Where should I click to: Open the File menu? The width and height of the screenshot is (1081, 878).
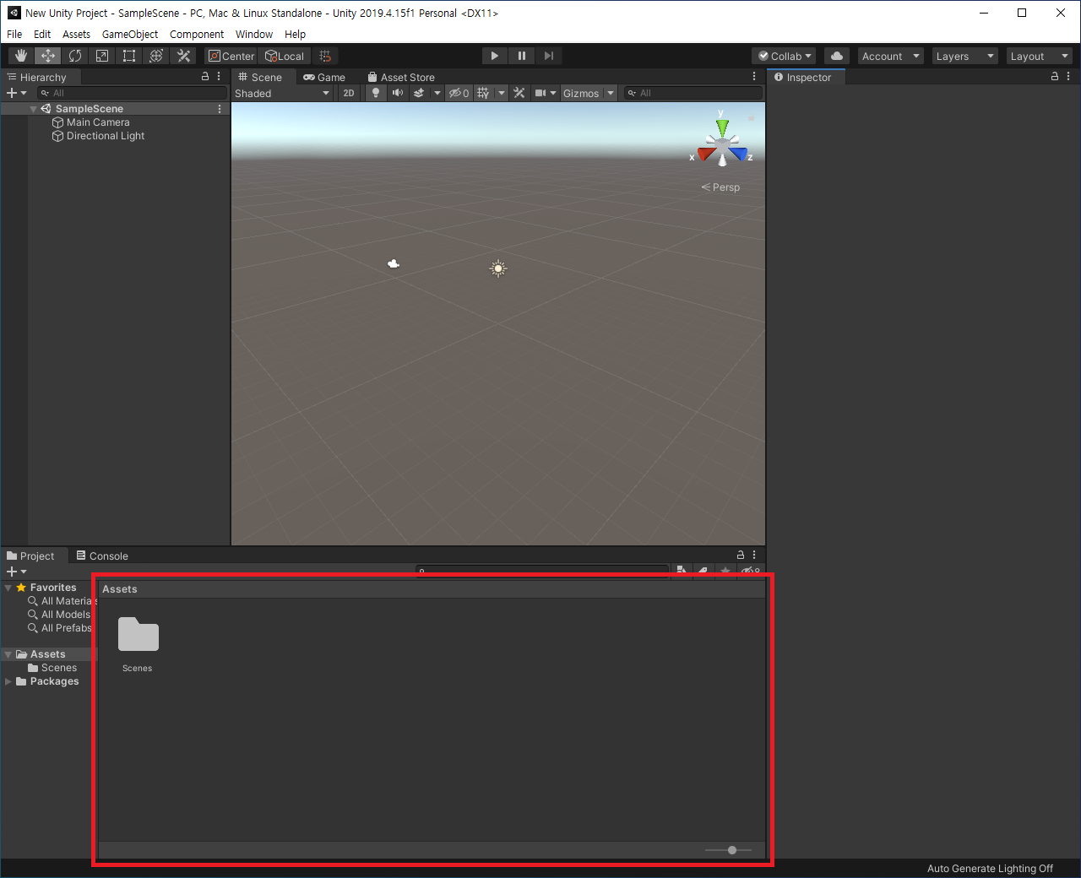[x=14, y=34]
